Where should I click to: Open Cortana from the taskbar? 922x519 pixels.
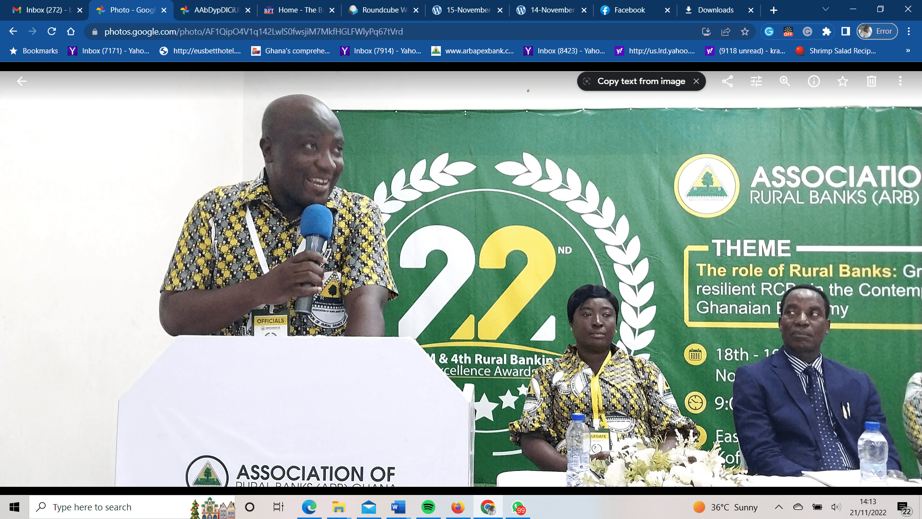pyautogui.click(x=250, y=507)
